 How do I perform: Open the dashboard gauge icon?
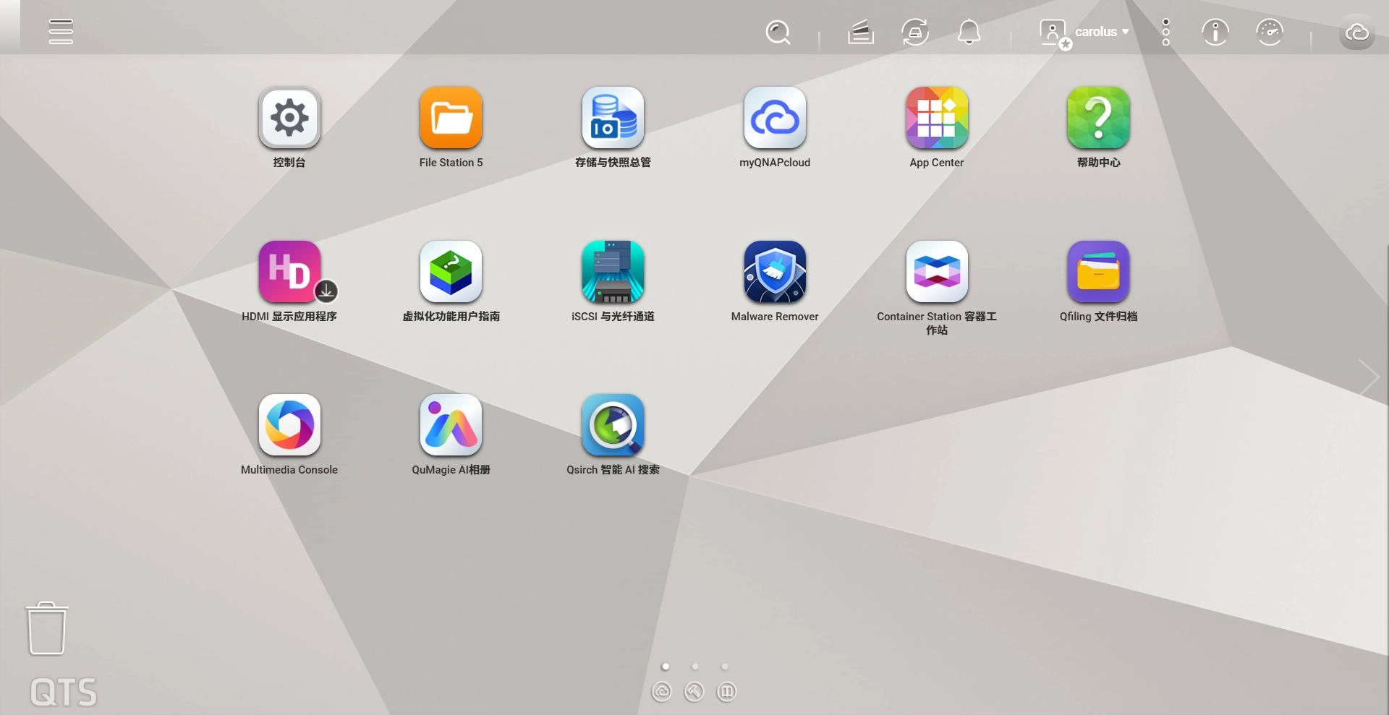(1269, 32)
